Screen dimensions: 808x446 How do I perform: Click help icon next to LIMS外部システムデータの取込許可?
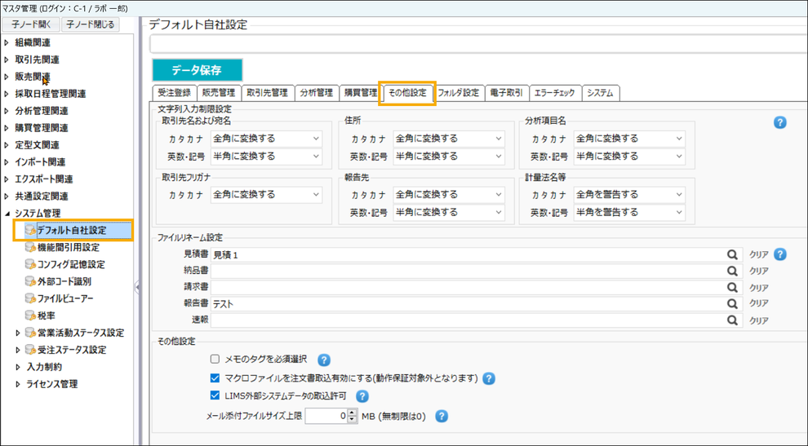click(x=362, y=396)
